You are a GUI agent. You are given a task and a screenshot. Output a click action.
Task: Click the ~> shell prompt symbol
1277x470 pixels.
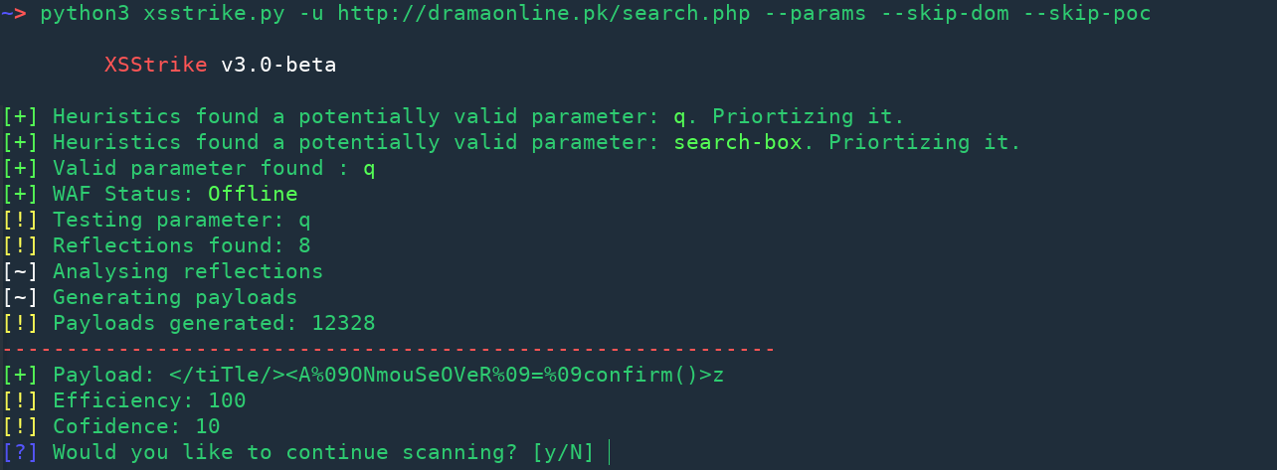tap(14, 14)
